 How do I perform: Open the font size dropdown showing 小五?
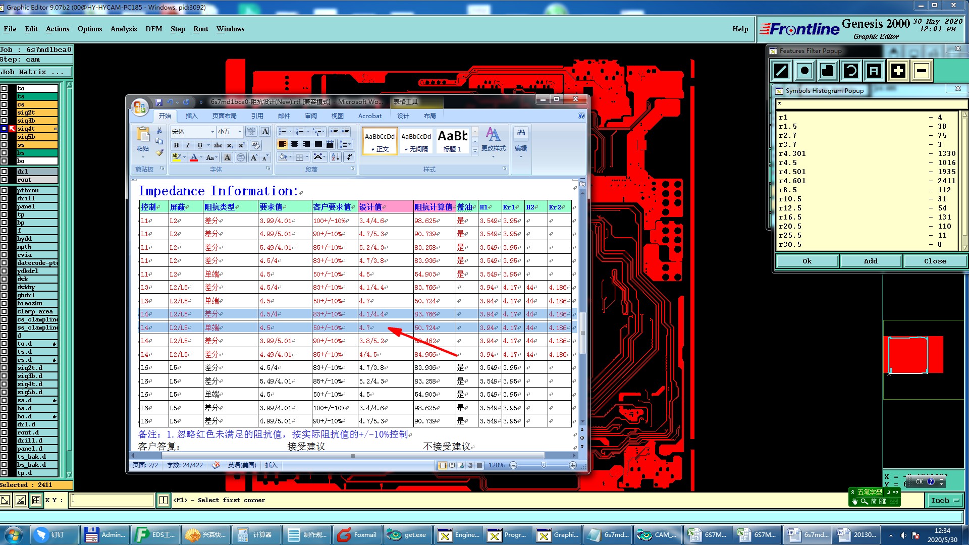[x=240, y=132]
